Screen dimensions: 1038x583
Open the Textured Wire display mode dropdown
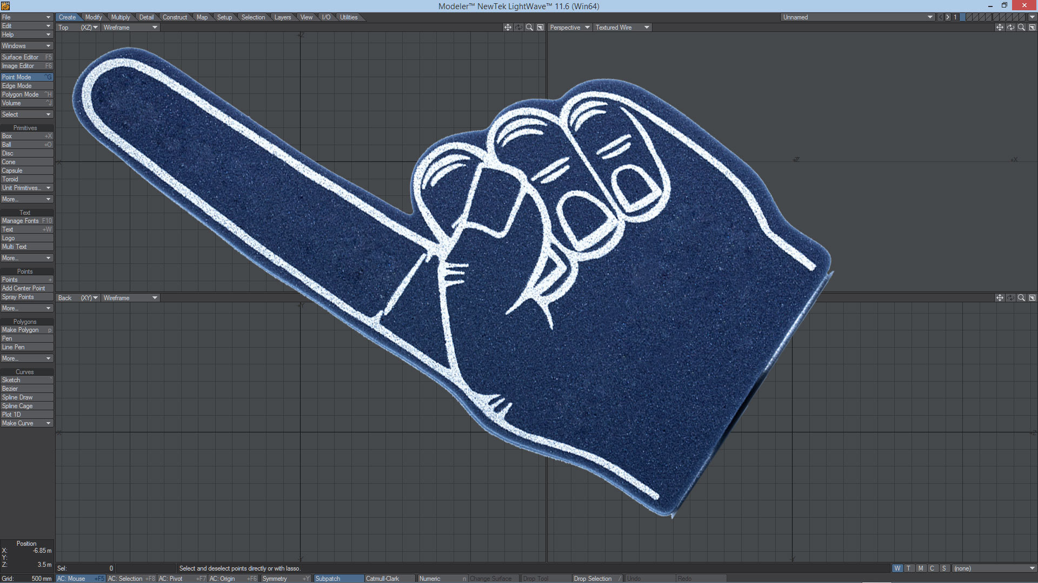pos(622,28)
